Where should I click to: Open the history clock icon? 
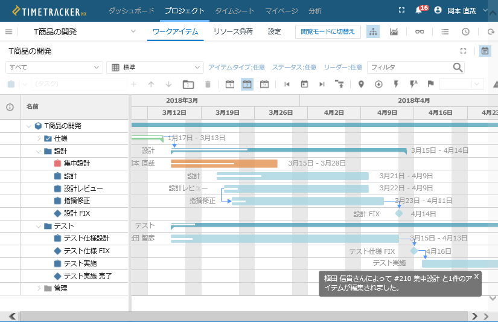click(465, 31)
